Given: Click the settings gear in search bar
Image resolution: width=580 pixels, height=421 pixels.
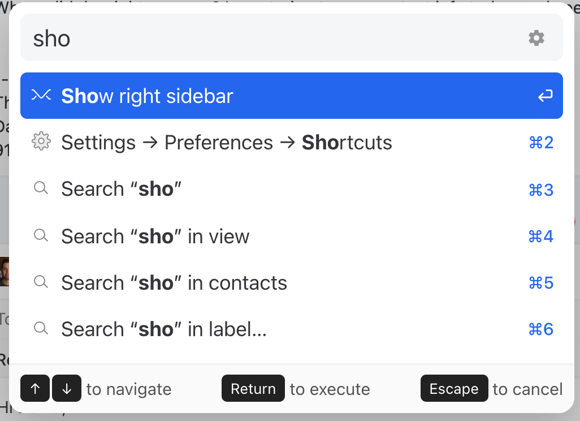Looking at the screenshot, I should 536,38.
